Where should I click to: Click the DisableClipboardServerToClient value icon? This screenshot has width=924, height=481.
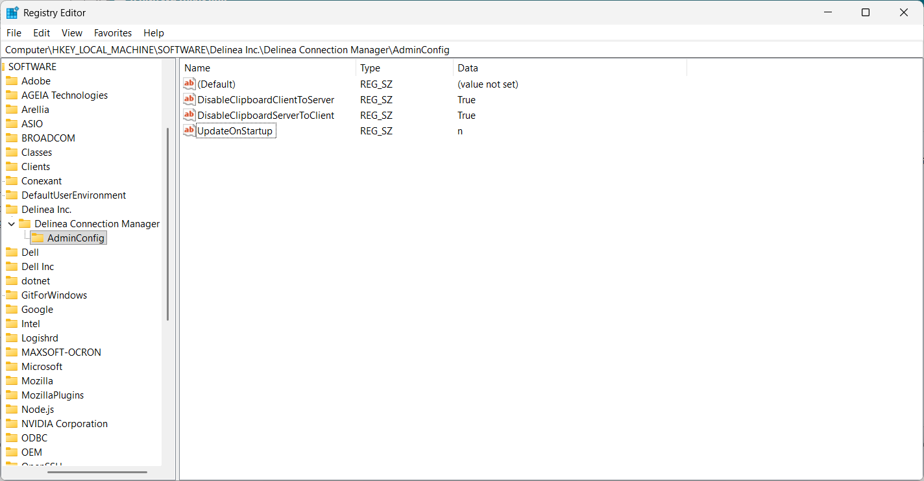pos(189,115)
